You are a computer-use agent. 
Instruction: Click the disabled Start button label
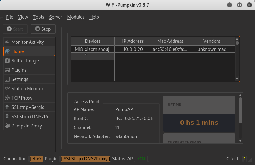[x=18, y=29]
